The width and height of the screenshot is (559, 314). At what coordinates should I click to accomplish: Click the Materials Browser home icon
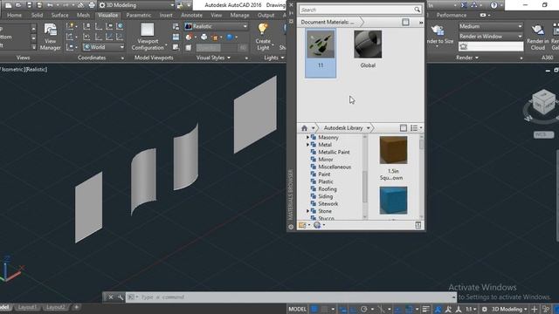click(x=304, y=128)
